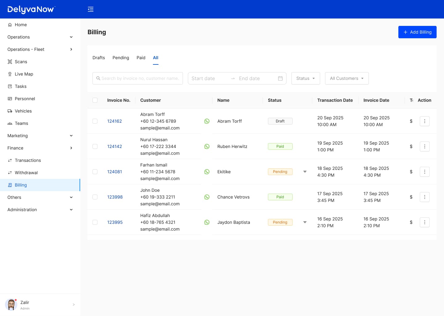Expand the Finance menu
The width and height of the screenshot is (444, 316).
click(40, 148)
